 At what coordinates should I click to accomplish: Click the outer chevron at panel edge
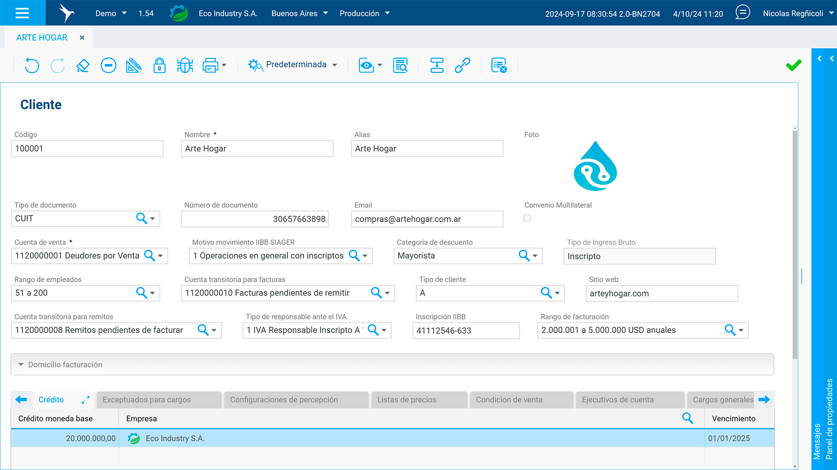832,58
